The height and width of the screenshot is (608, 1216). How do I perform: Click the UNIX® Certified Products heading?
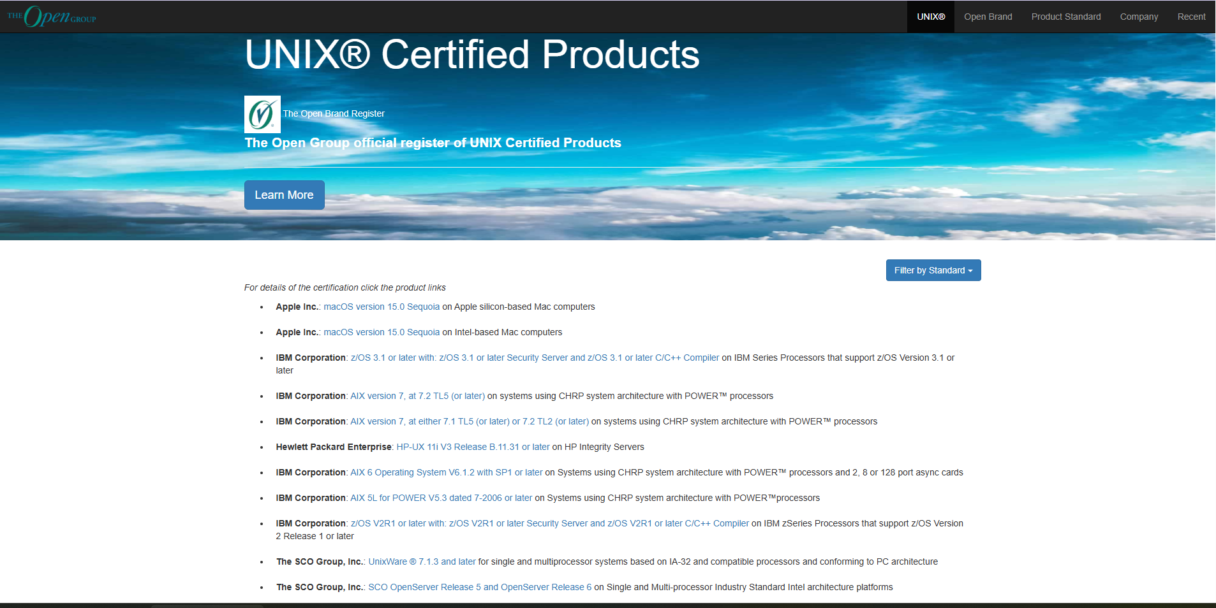click(x=472, y=54)
